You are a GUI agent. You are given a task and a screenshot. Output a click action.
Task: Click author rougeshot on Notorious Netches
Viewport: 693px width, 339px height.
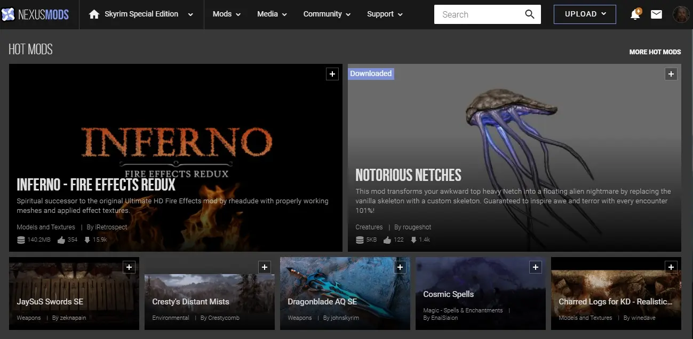[x=417, y=227]
